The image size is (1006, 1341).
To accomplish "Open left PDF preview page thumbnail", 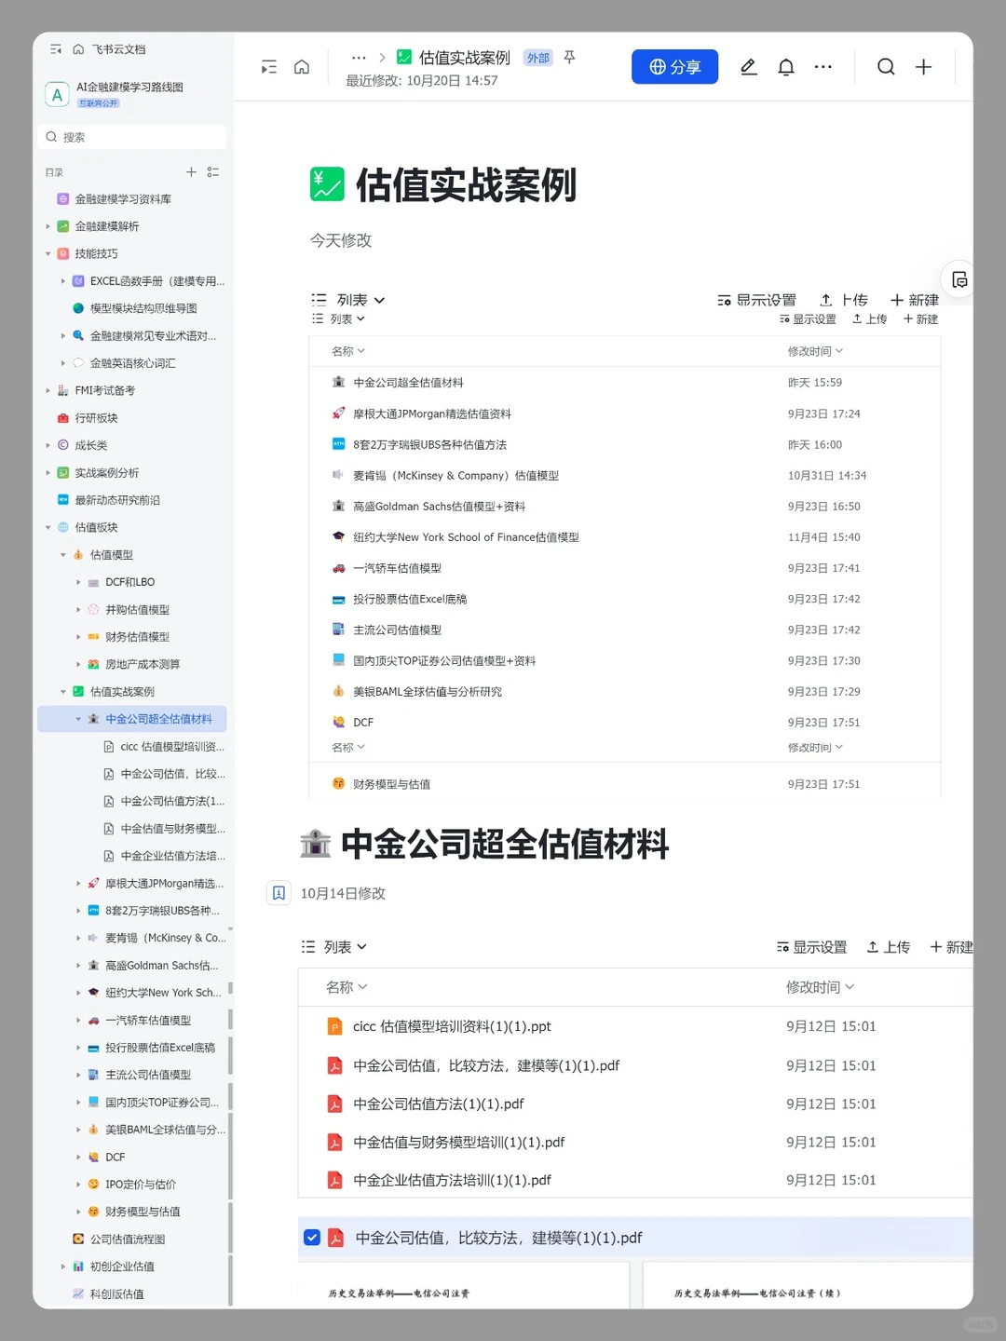I will point(464,1286).
